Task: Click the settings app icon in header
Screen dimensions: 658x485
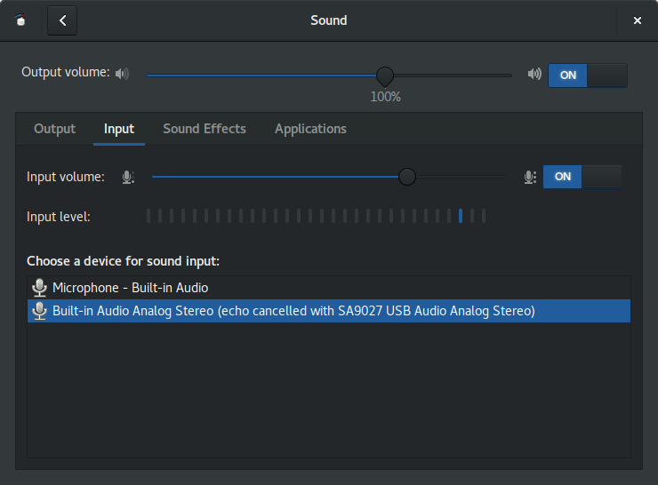Action: click(20, 20)
